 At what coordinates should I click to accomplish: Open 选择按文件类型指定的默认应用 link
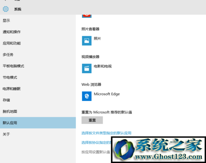(106, 133)
